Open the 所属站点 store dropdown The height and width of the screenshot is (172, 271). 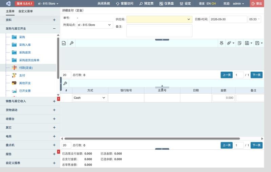point(95,25)
